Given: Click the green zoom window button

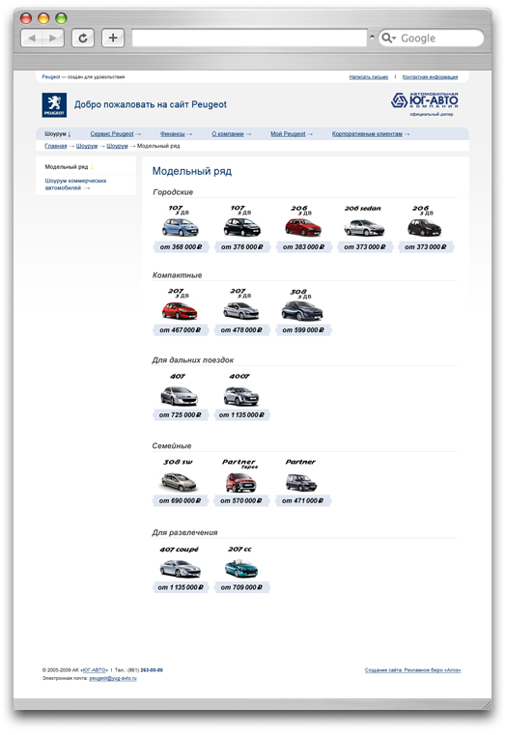Looking at the screenshot, I should (x=61, y=18).
